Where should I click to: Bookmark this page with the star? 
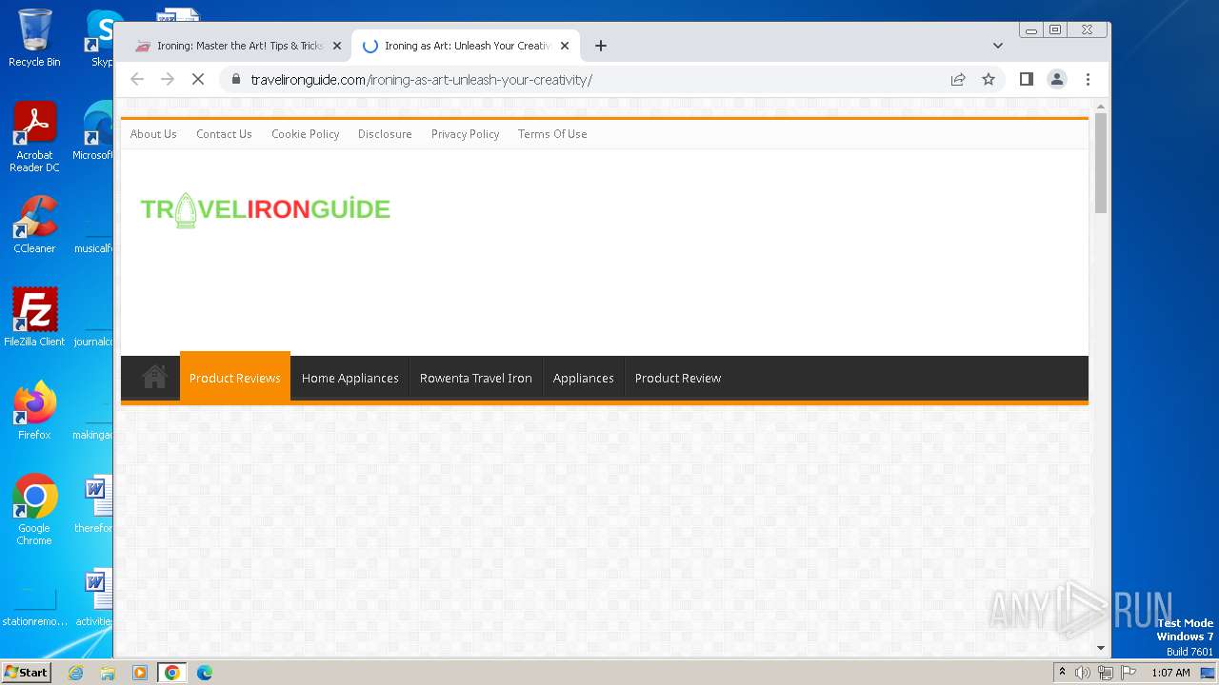989,80
